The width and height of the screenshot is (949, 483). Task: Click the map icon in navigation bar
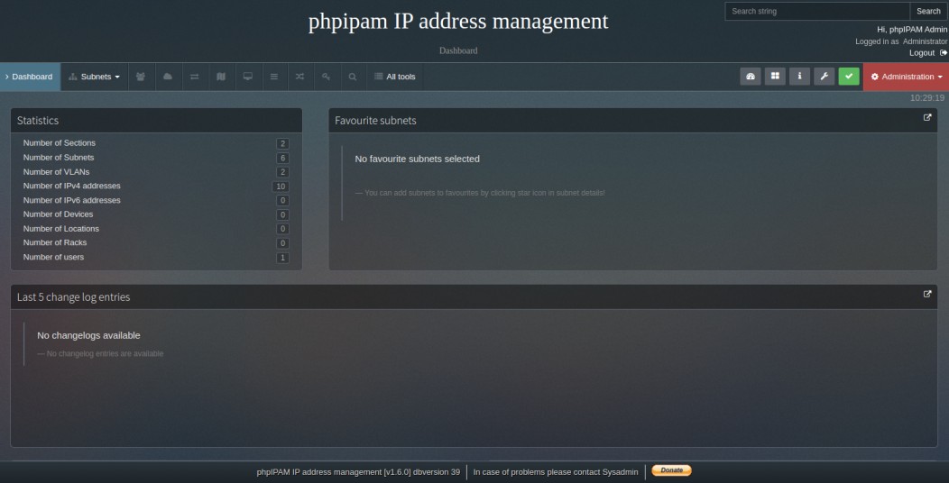point(221,77)
